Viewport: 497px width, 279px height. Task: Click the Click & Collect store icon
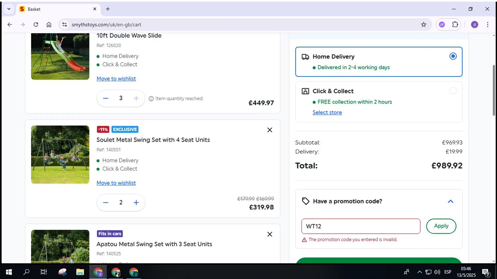(305, 91)
